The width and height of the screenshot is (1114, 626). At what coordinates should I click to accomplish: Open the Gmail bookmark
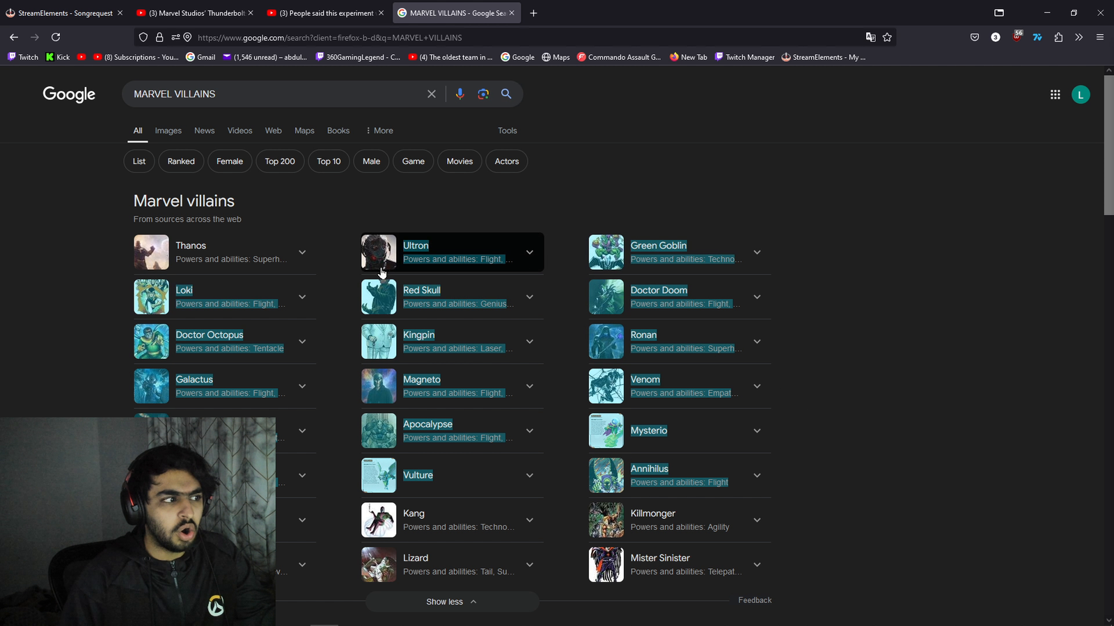pos(201,57)
